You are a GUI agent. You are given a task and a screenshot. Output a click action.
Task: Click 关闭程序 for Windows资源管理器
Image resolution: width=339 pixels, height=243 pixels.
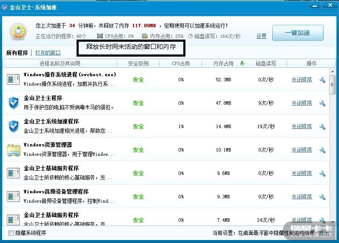click(x=302, y=150)
